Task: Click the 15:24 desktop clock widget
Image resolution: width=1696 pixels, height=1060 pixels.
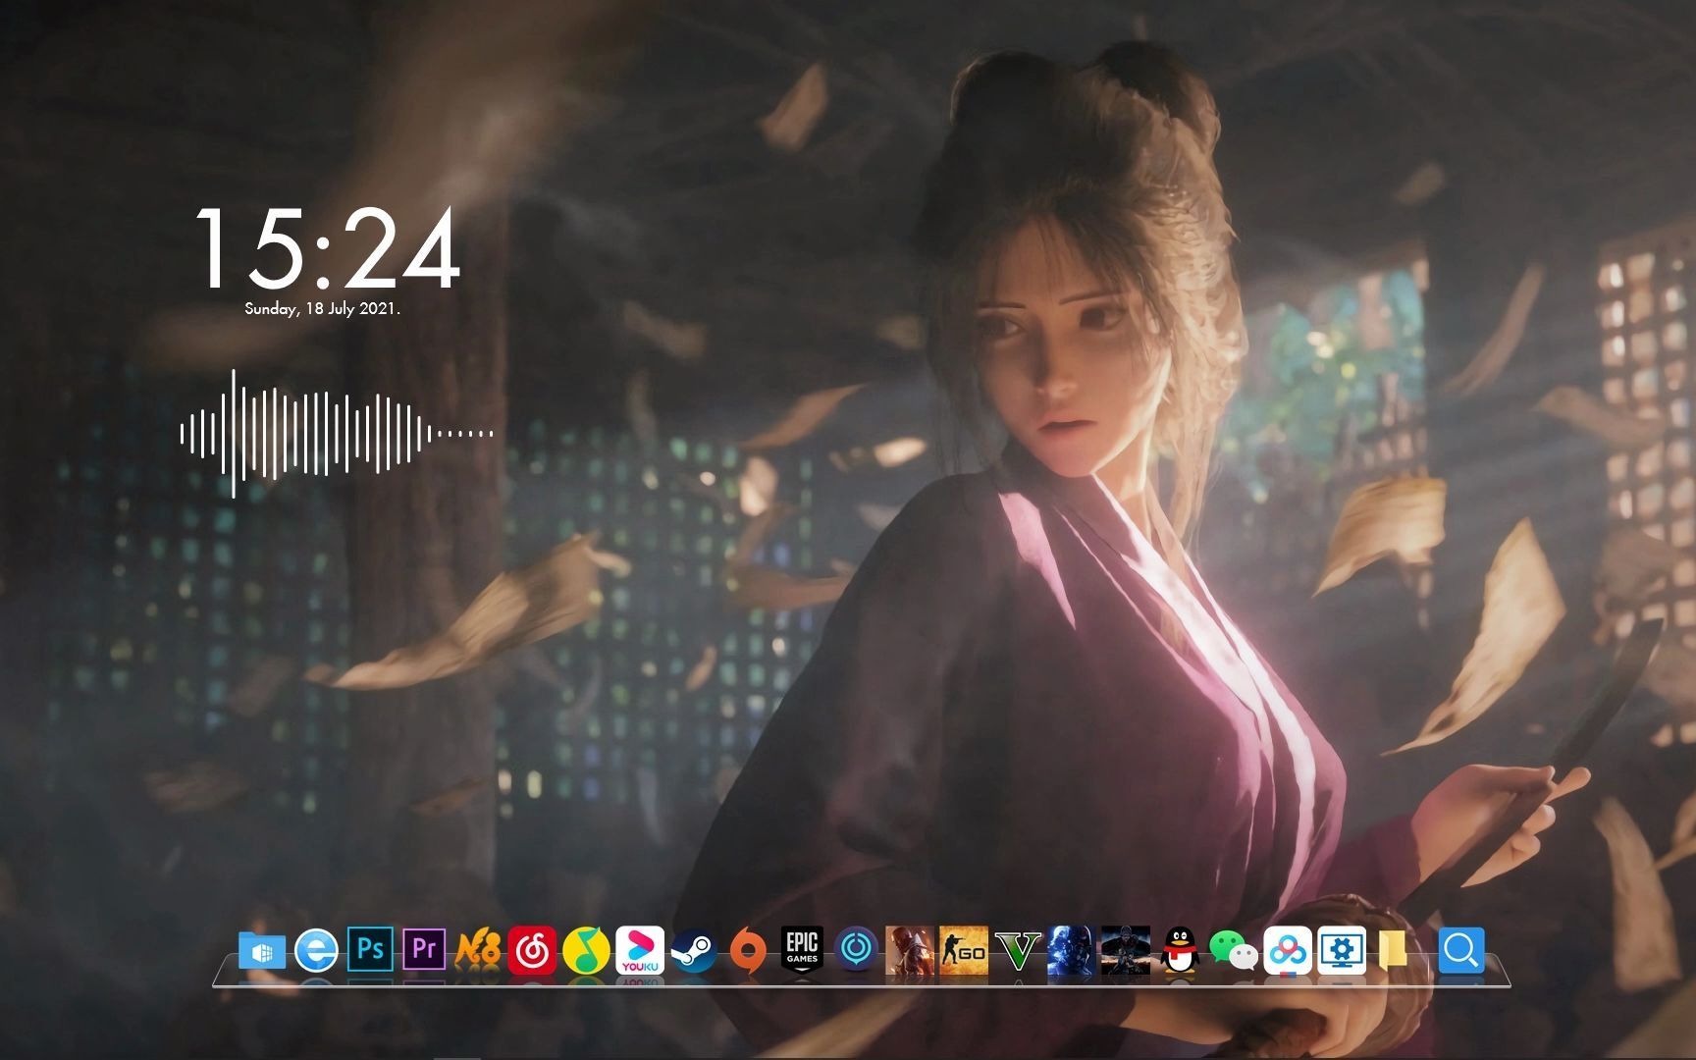Action: [328, 249]
